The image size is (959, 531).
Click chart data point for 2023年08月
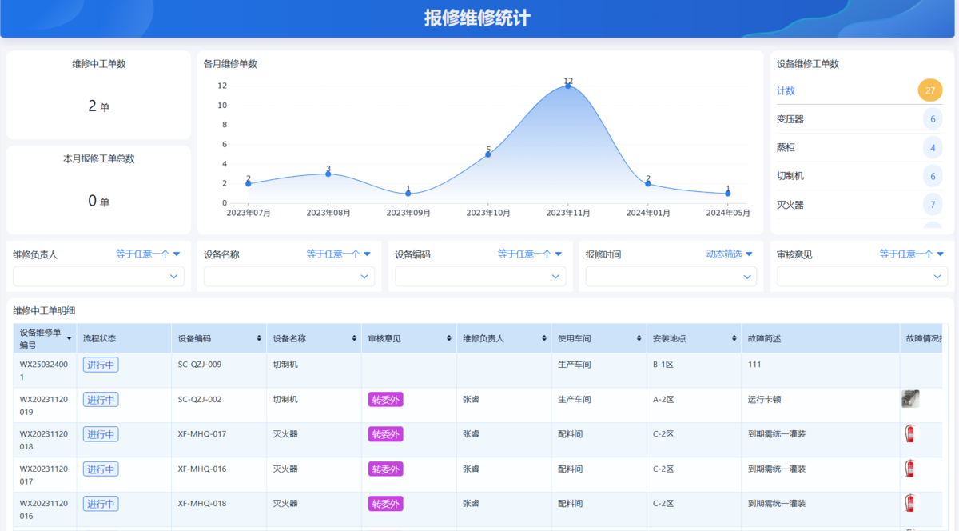(x=328, y=174)
